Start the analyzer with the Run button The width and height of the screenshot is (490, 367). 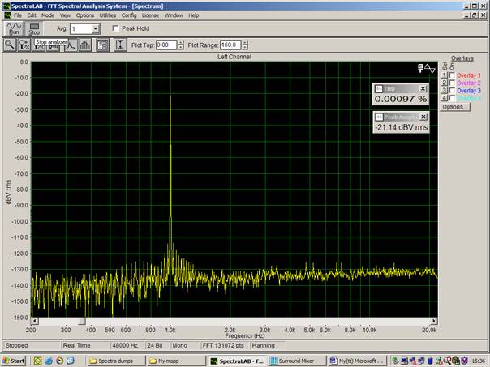click(x=14, y=28)
